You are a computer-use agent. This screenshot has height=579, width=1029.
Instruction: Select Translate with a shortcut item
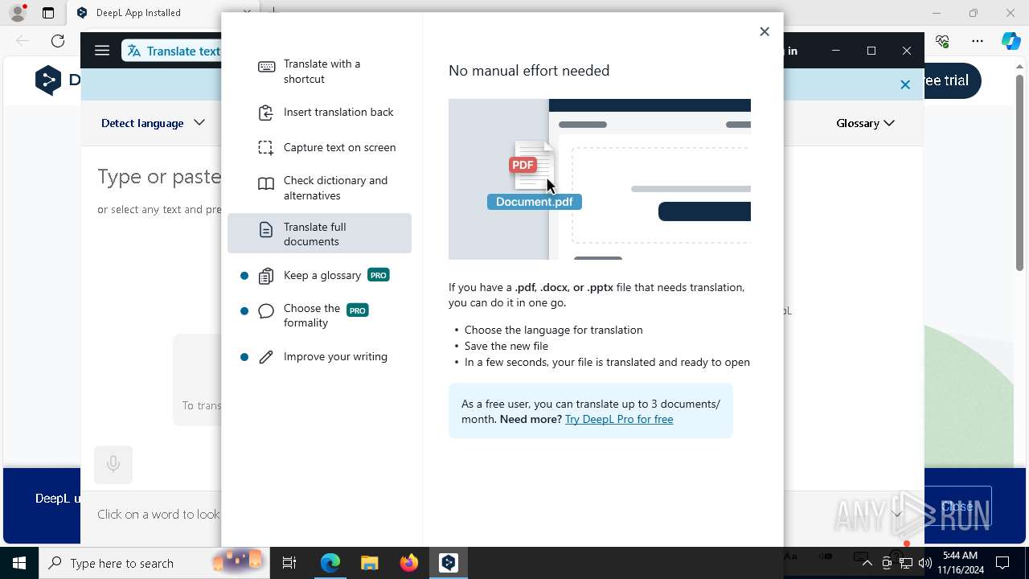(319, 72)
